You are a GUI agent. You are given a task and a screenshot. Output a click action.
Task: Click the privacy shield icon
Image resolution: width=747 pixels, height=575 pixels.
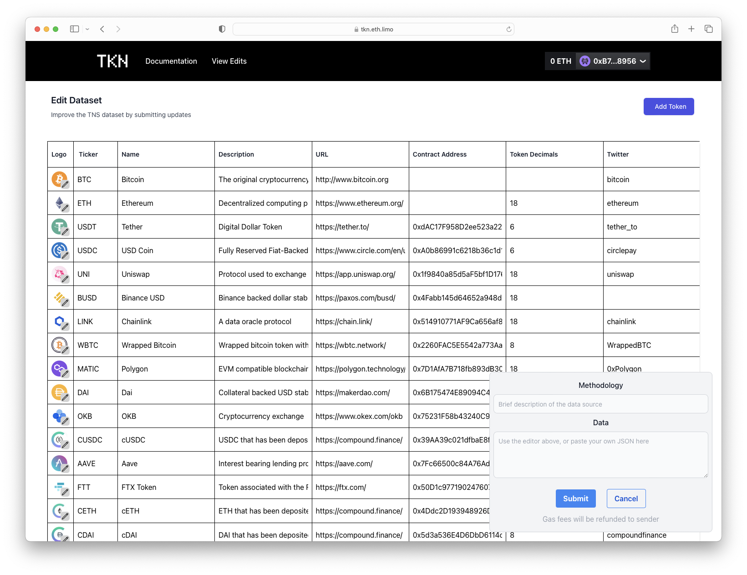[222, 29]
